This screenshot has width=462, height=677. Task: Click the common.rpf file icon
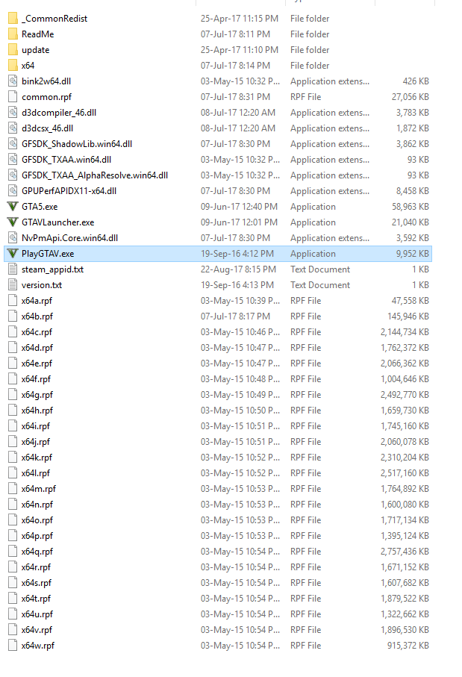tap(13, 97)
